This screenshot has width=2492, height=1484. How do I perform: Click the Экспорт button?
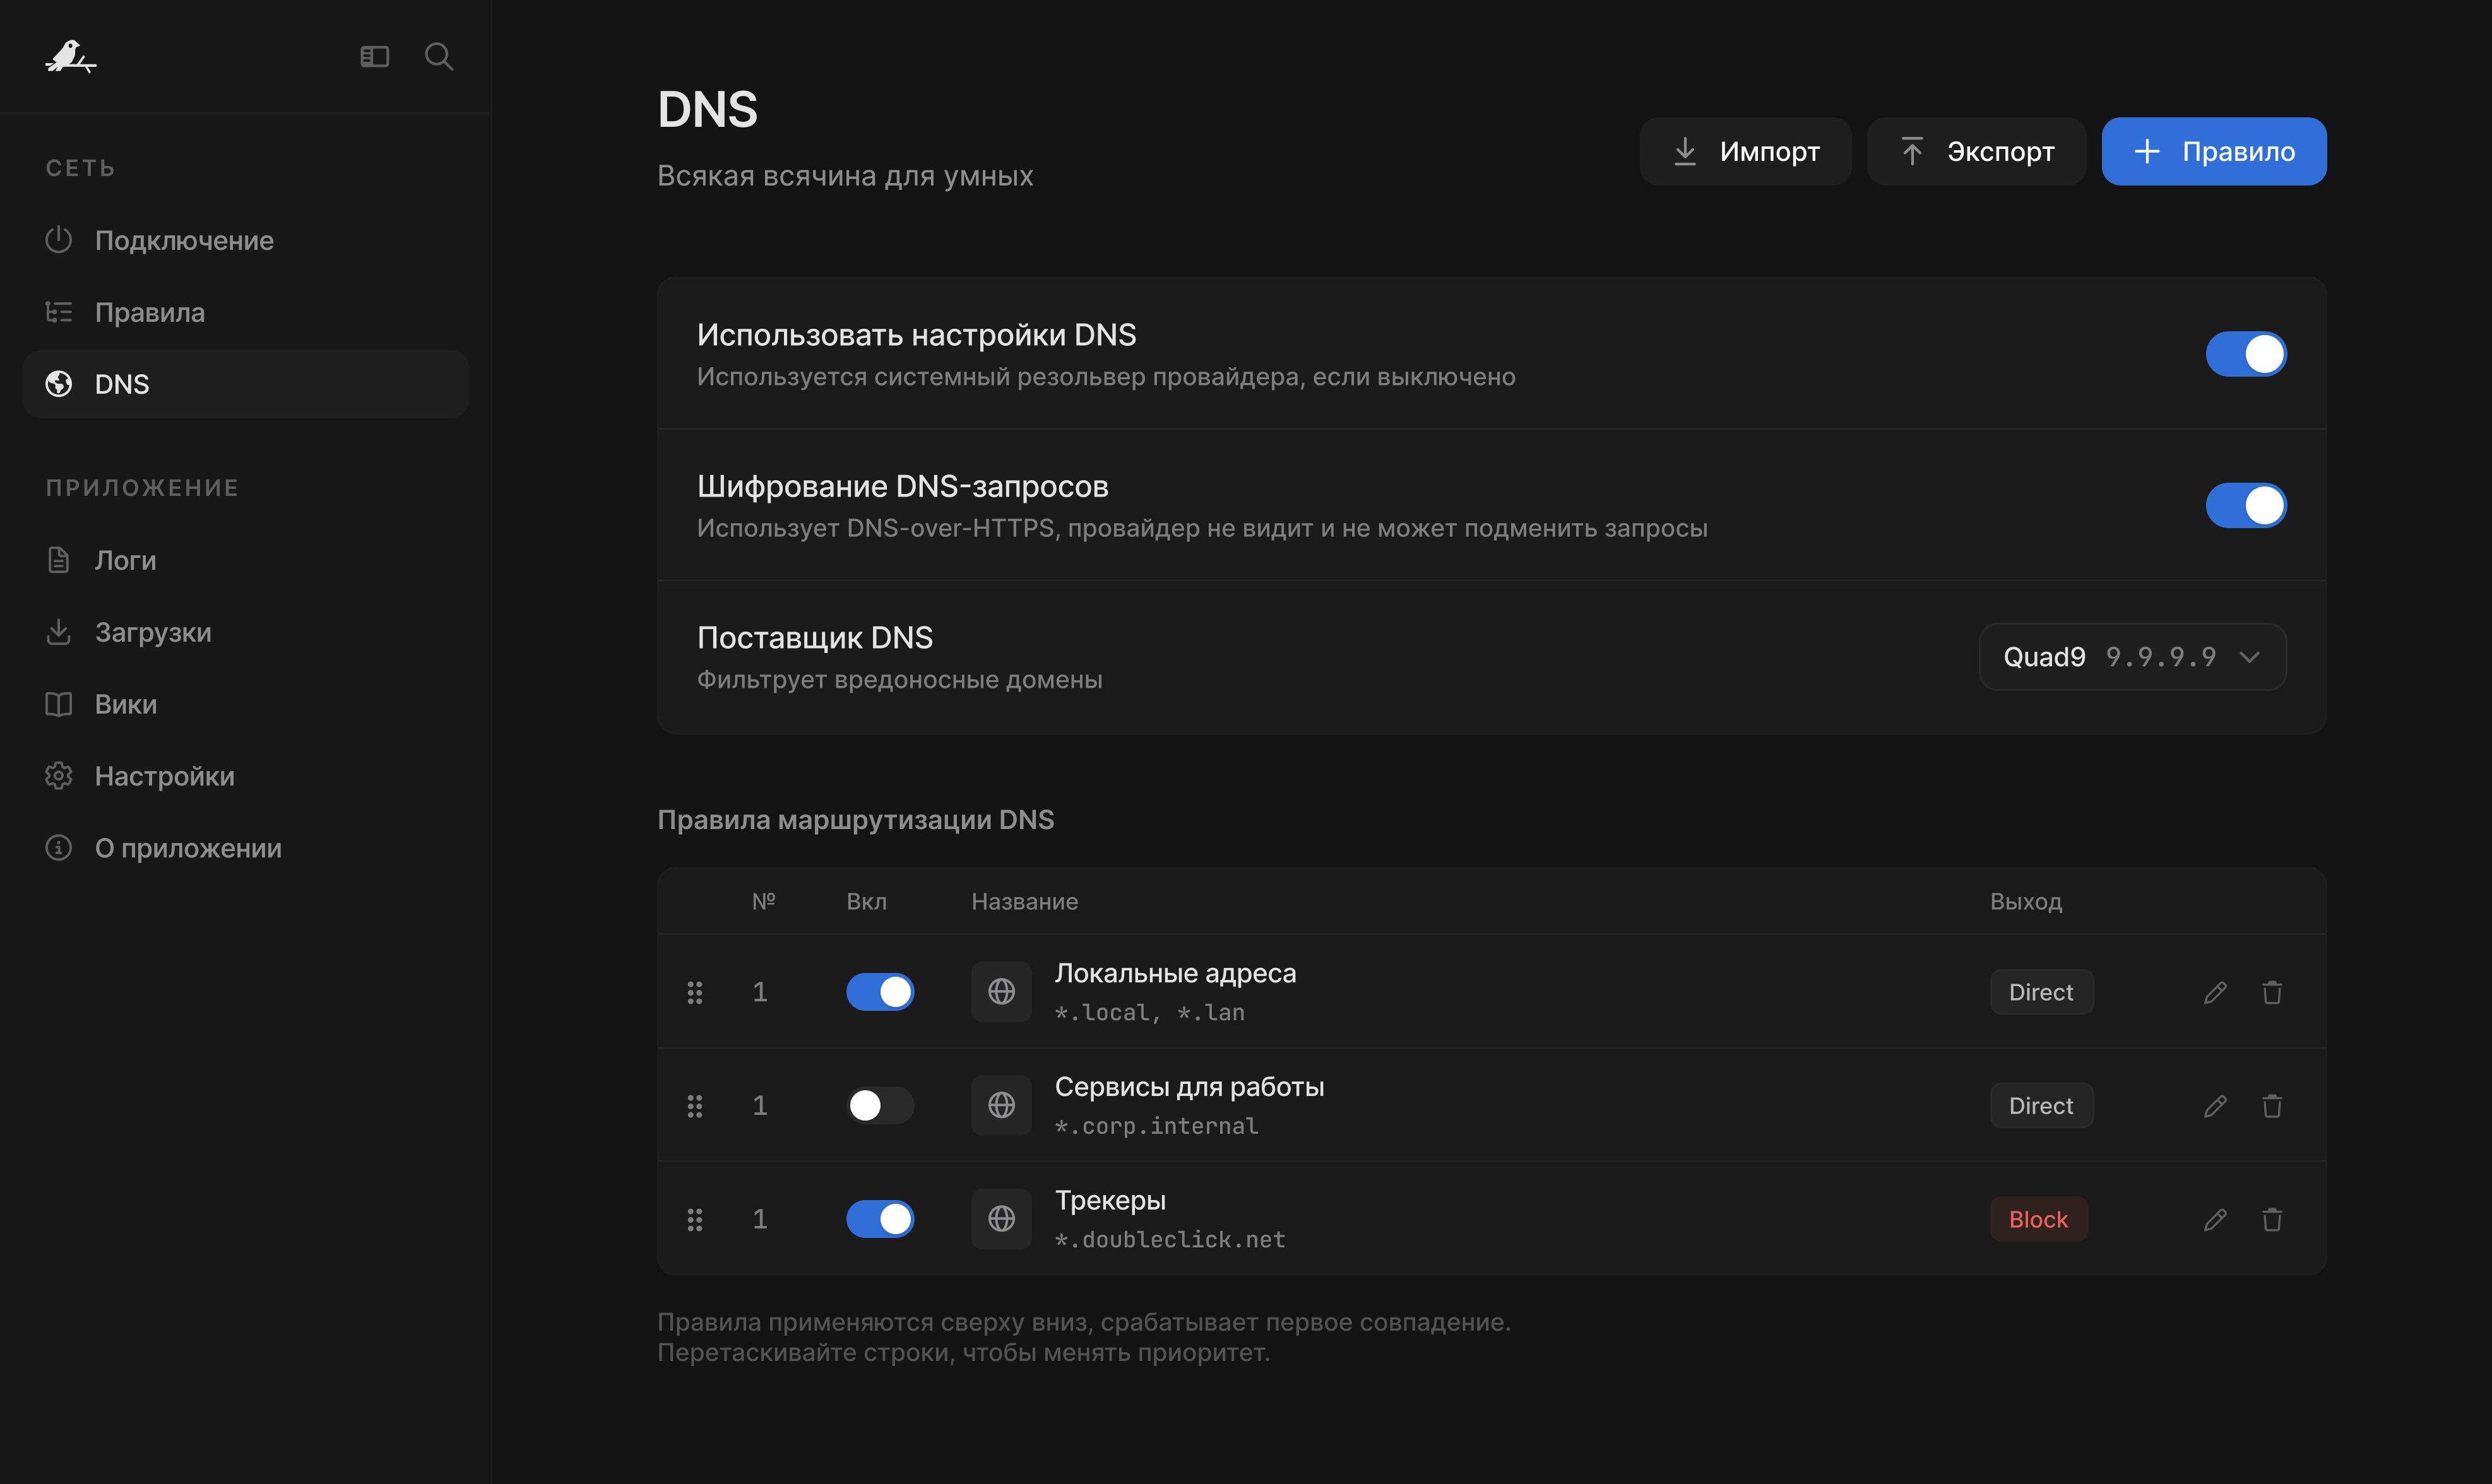pos(1977,151)
